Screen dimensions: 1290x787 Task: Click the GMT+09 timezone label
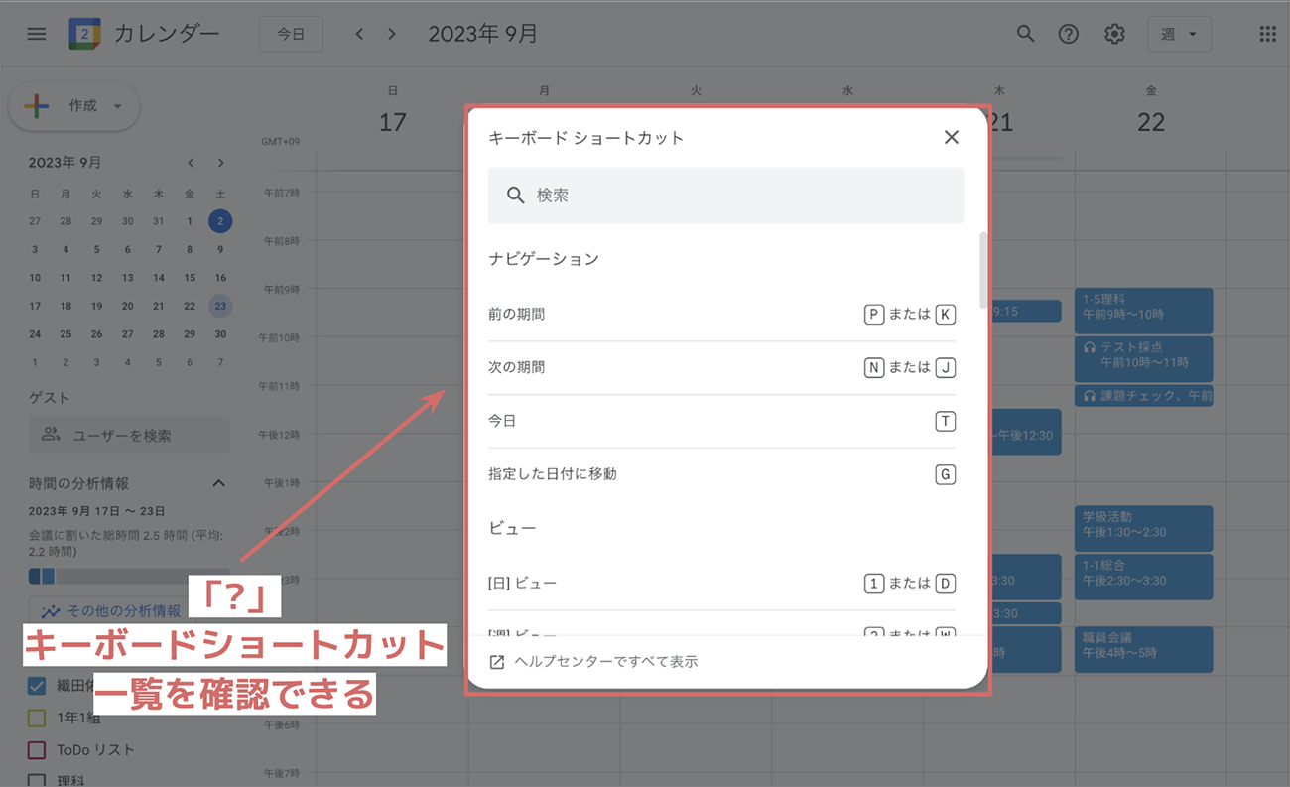(x=280, y=141)
